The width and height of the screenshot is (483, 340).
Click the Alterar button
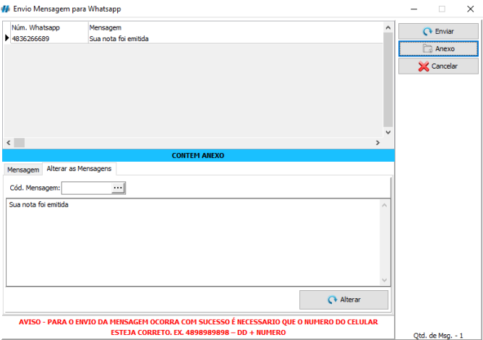343,300
